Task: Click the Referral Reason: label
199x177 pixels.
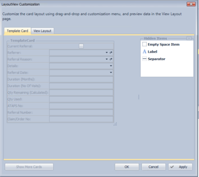Action: coord(20,59)
